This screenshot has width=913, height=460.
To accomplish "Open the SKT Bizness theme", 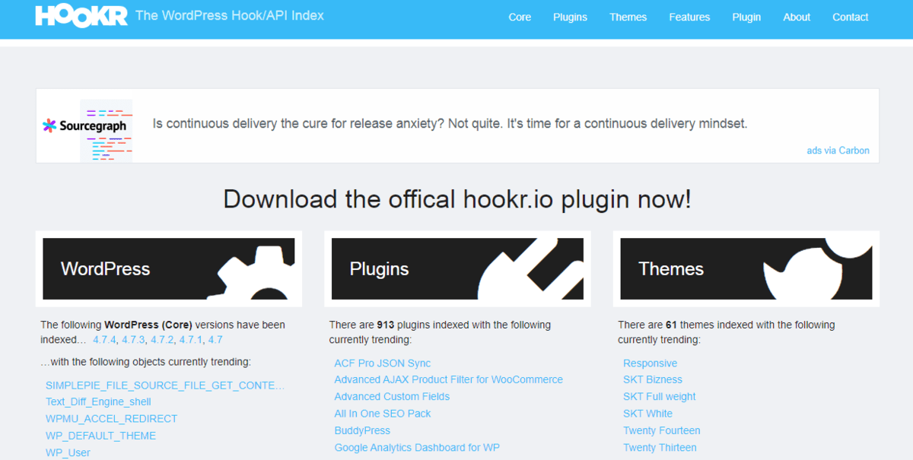I will coord(653,379).
